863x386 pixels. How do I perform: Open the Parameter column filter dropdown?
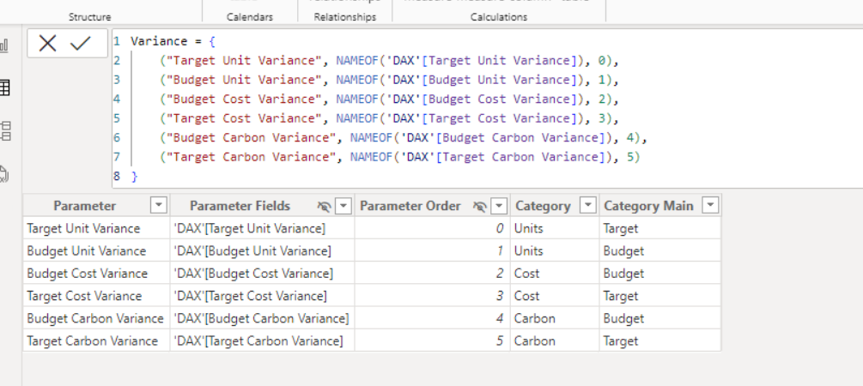click(158, 206)
